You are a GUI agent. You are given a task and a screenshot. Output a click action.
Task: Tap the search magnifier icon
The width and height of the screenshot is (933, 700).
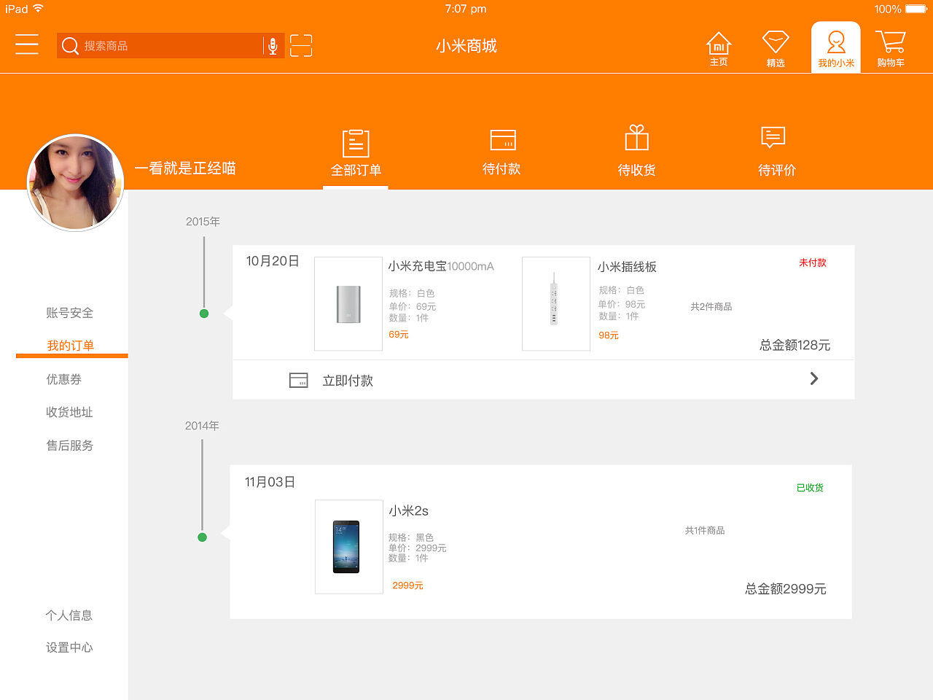70,46
